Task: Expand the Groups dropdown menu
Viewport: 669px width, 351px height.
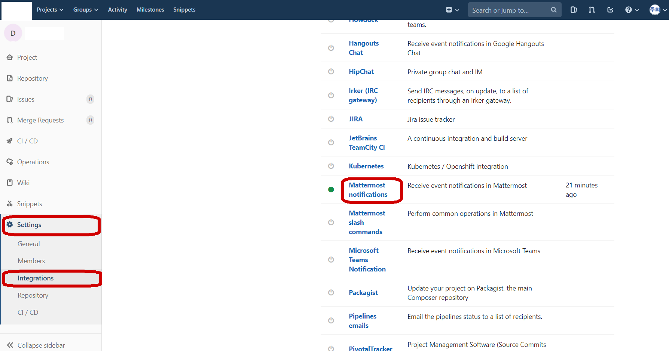Action: click(85, 10)
